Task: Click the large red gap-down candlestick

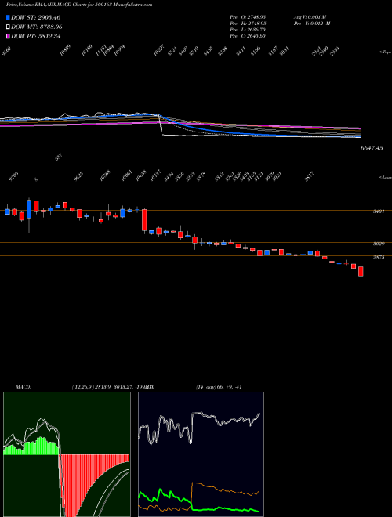Action: coord(144,220)
